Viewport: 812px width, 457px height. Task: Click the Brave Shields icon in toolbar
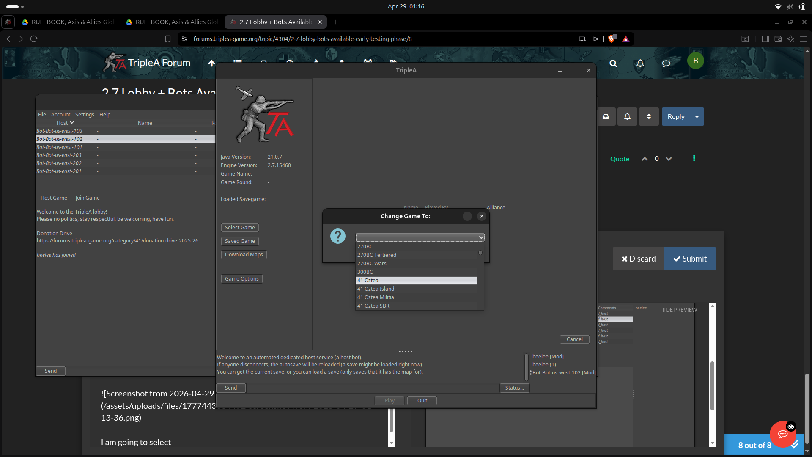click(x=612, y=39)
